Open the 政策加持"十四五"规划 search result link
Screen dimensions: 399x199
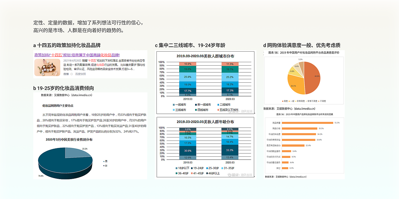(77, 55)
